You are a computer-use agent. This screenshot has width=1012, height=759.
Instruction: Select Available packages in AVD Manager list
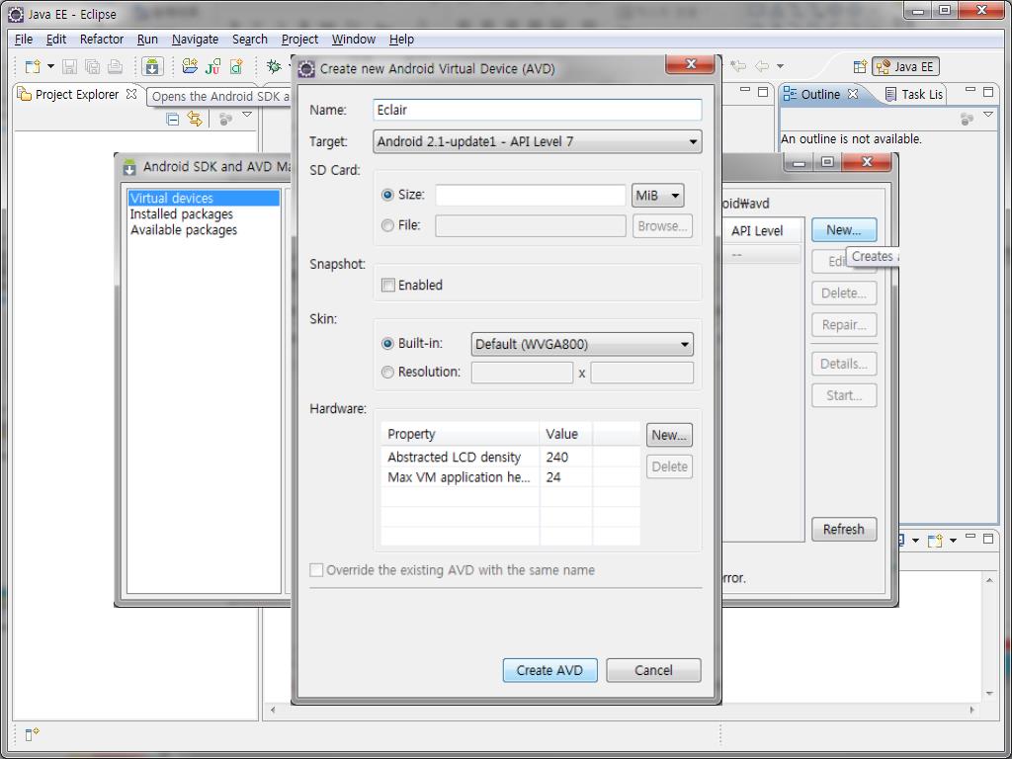click(183, 229)
